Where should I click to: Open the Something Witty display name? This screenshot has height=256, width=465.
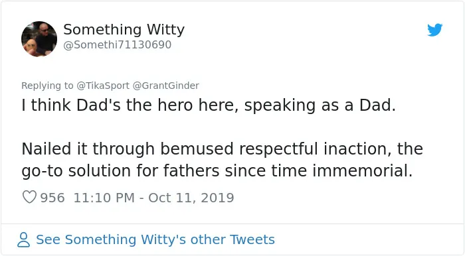pyautogui.click(x=124, y=29)
